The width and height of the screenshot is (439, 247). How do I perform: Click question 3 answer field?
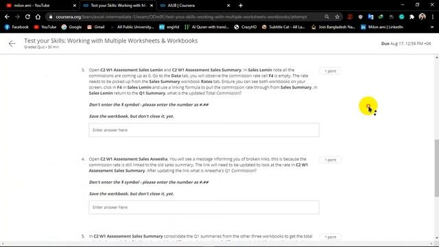point(204,130)
